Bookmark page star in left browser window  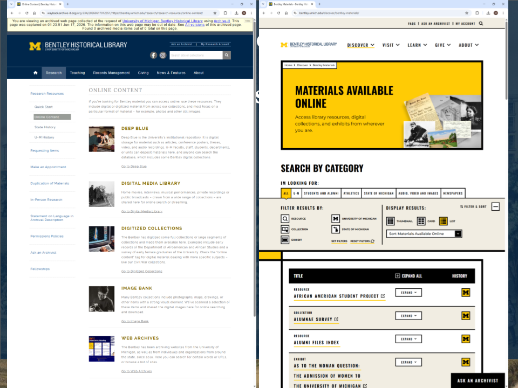click(x=215, y=13)
